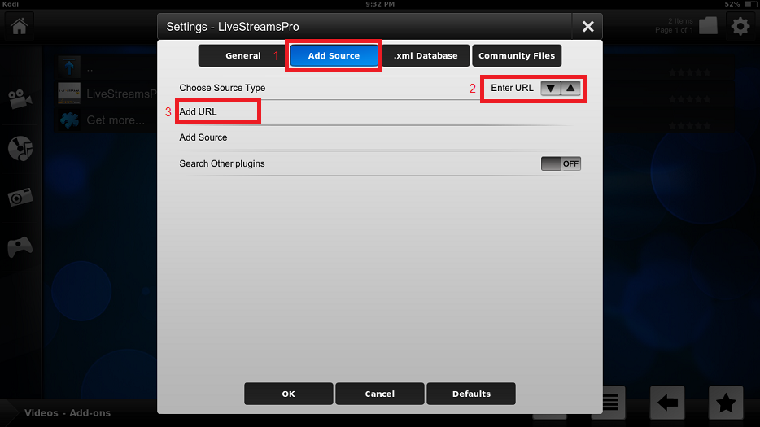This screenshot has height=427, width=760.
Task: Click the Get more... list entry
Action: click(116, 120)
